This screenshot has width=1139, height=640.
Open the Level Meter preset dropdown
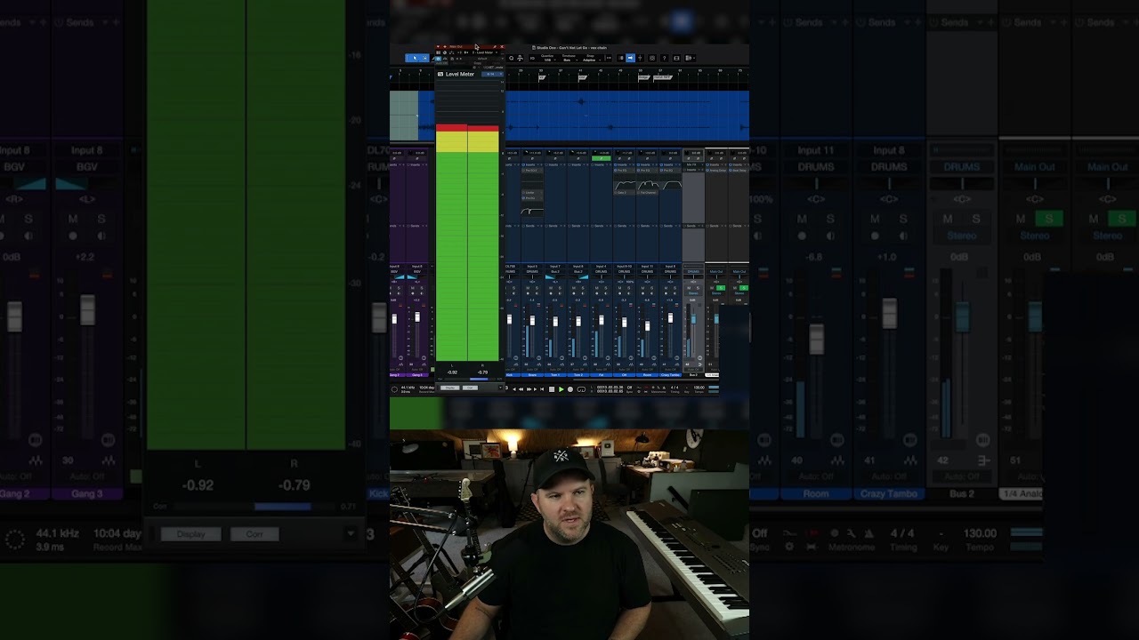(x=483, y=59)
